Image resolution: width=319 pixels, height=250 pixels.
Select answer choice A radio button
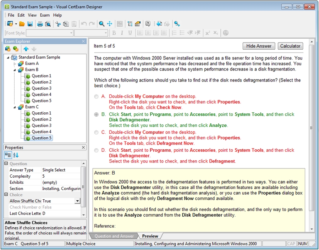click(96, 96)
